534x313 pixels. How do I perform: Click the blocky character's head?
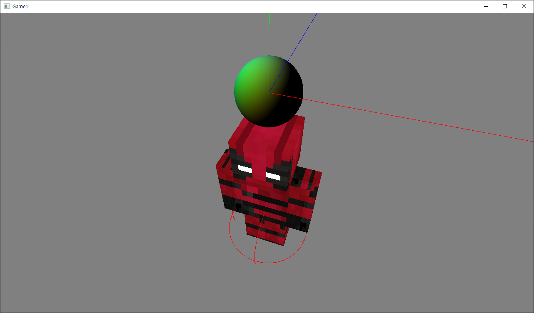coord(266,153)
